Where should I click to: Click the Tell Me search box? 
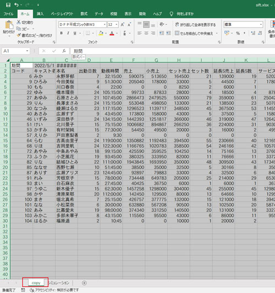tap(183, 14)
